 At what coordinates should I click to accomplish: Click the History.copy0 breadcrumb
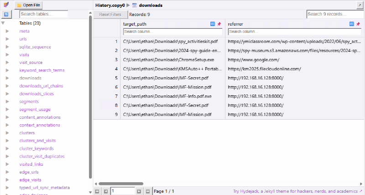coord(110,5)
